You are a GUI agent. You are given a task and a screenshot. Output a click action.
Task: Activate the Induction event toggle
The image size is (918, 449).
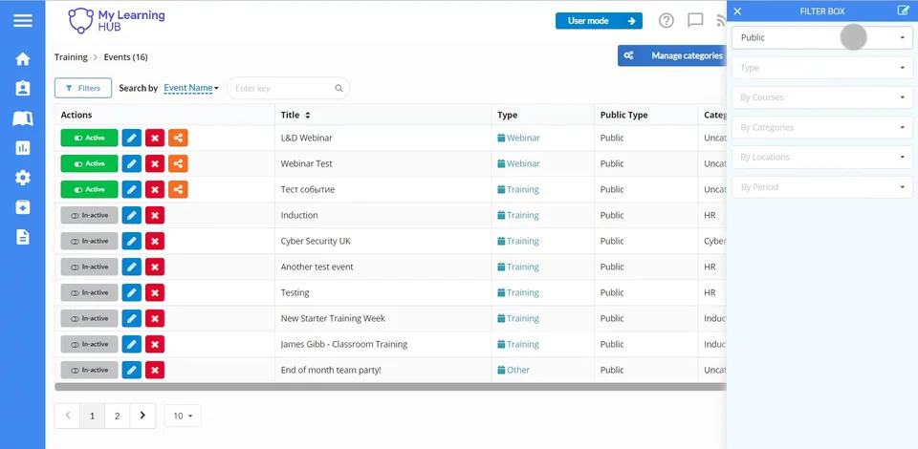(89, 215)
